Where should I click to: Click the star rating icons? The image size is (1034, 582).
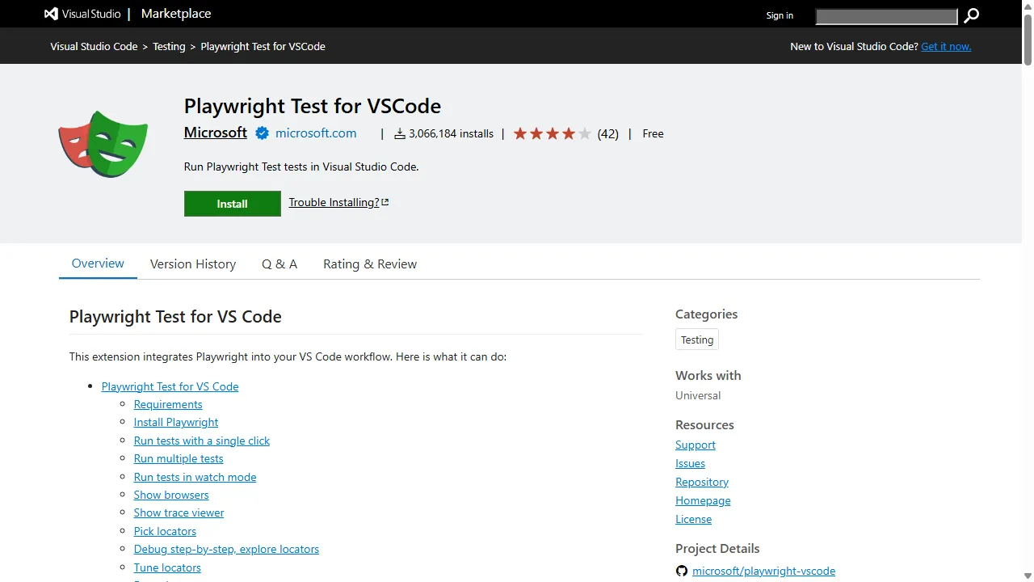pos(553,133)
